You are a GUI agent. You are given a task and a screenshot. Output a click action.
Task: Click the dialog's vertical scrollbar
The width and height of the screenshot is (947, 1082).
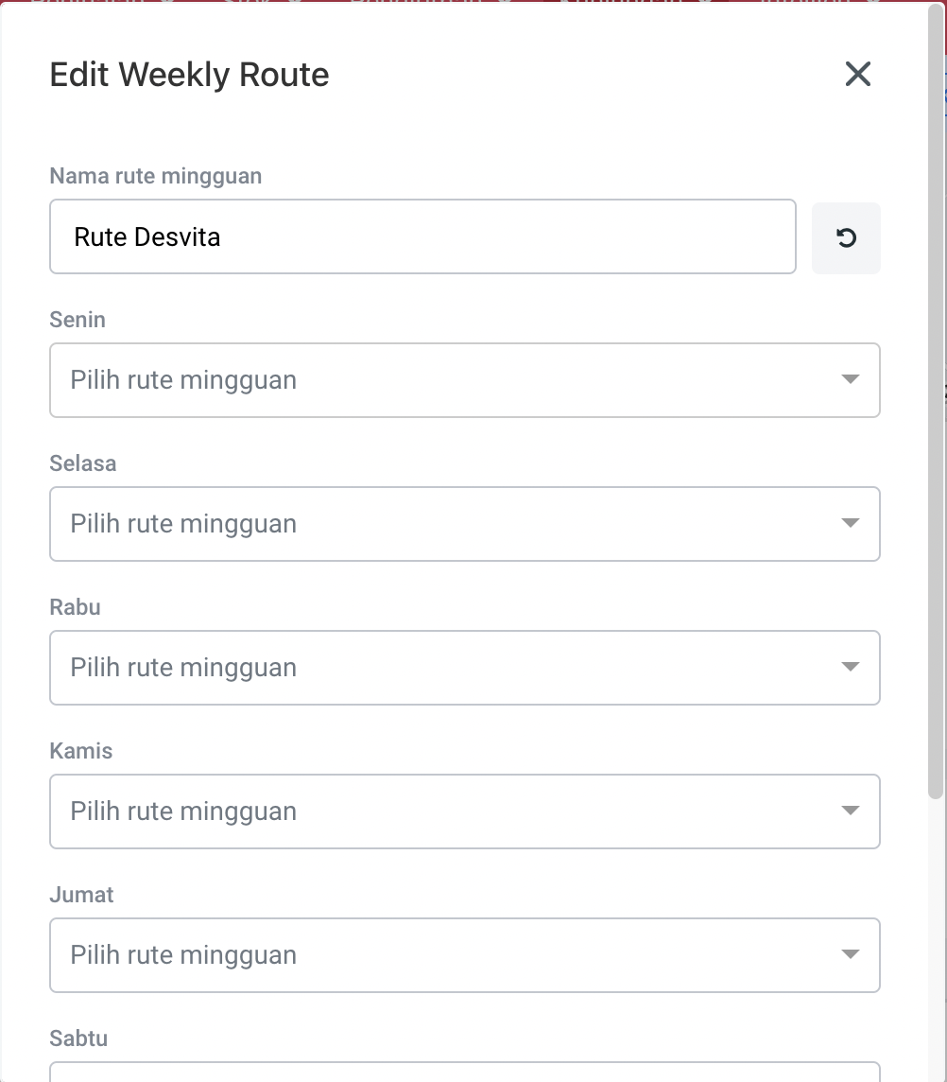[x=936, y=426]
